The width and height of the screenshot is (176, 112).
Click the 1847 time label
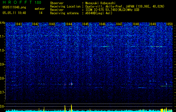pyautogui.click(x=119, y=24)
